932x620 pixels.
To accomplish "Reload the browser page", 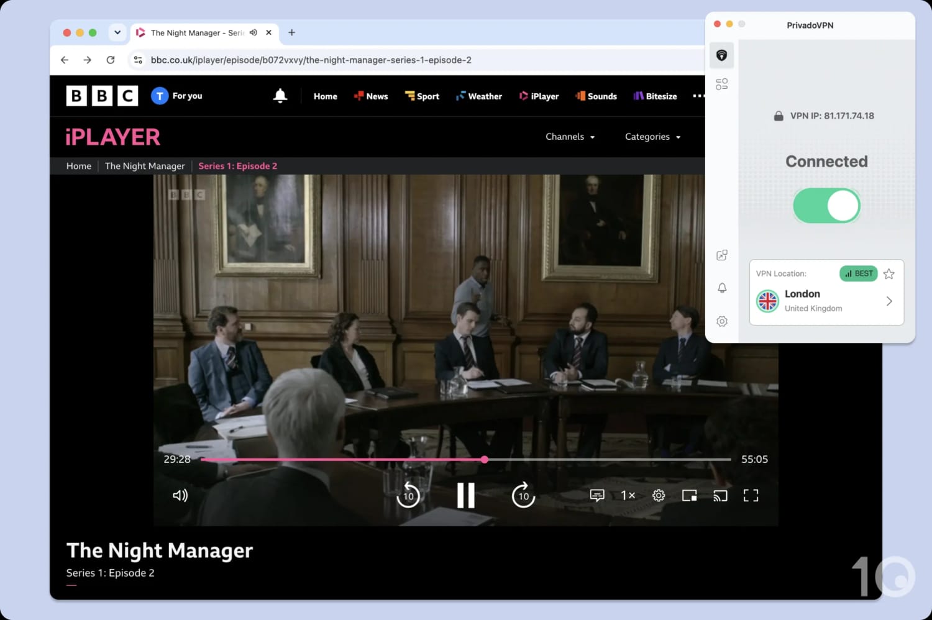I will [111, 60].
